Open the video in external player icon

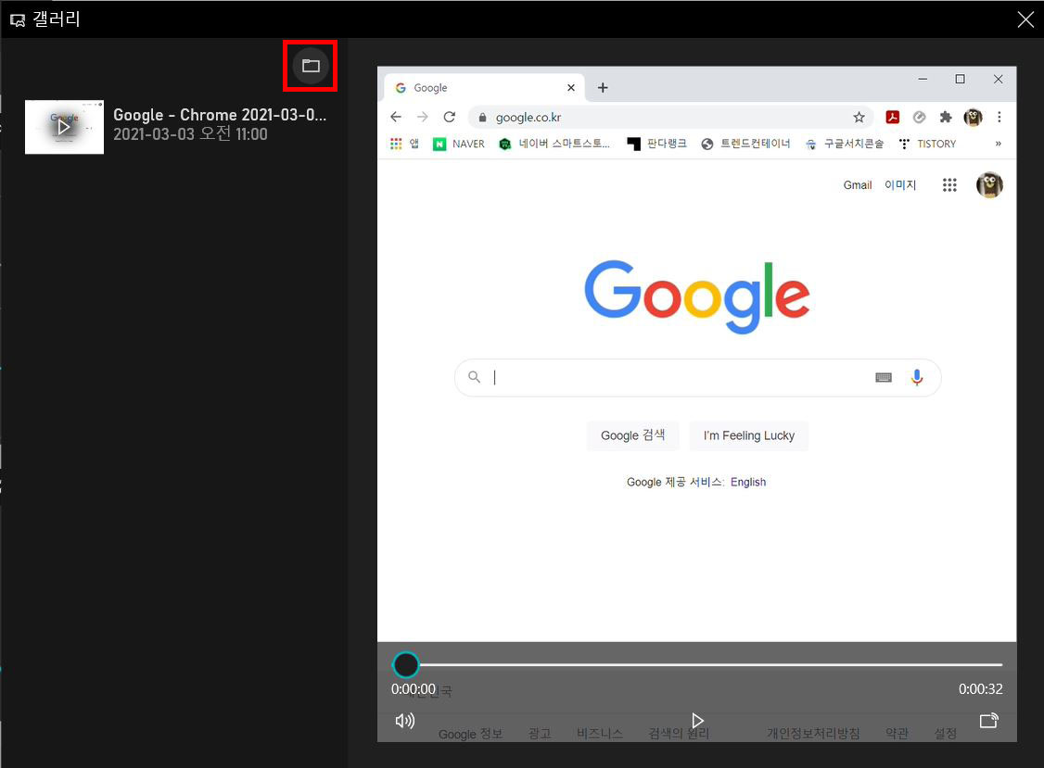click(988, 720)
